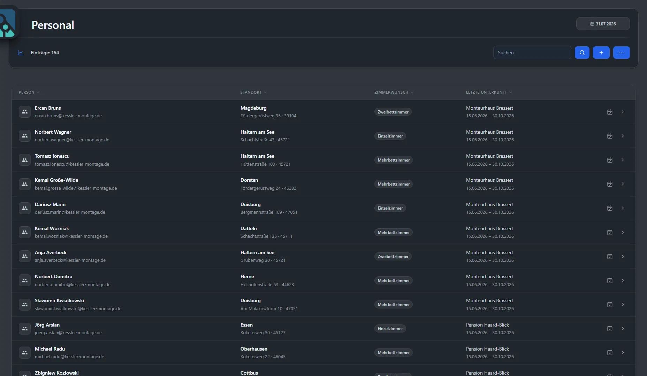The height and width of the screenshot is (376, 647).
Task: Open the date picker showing 31.07.2026
Action: (603, 24)
